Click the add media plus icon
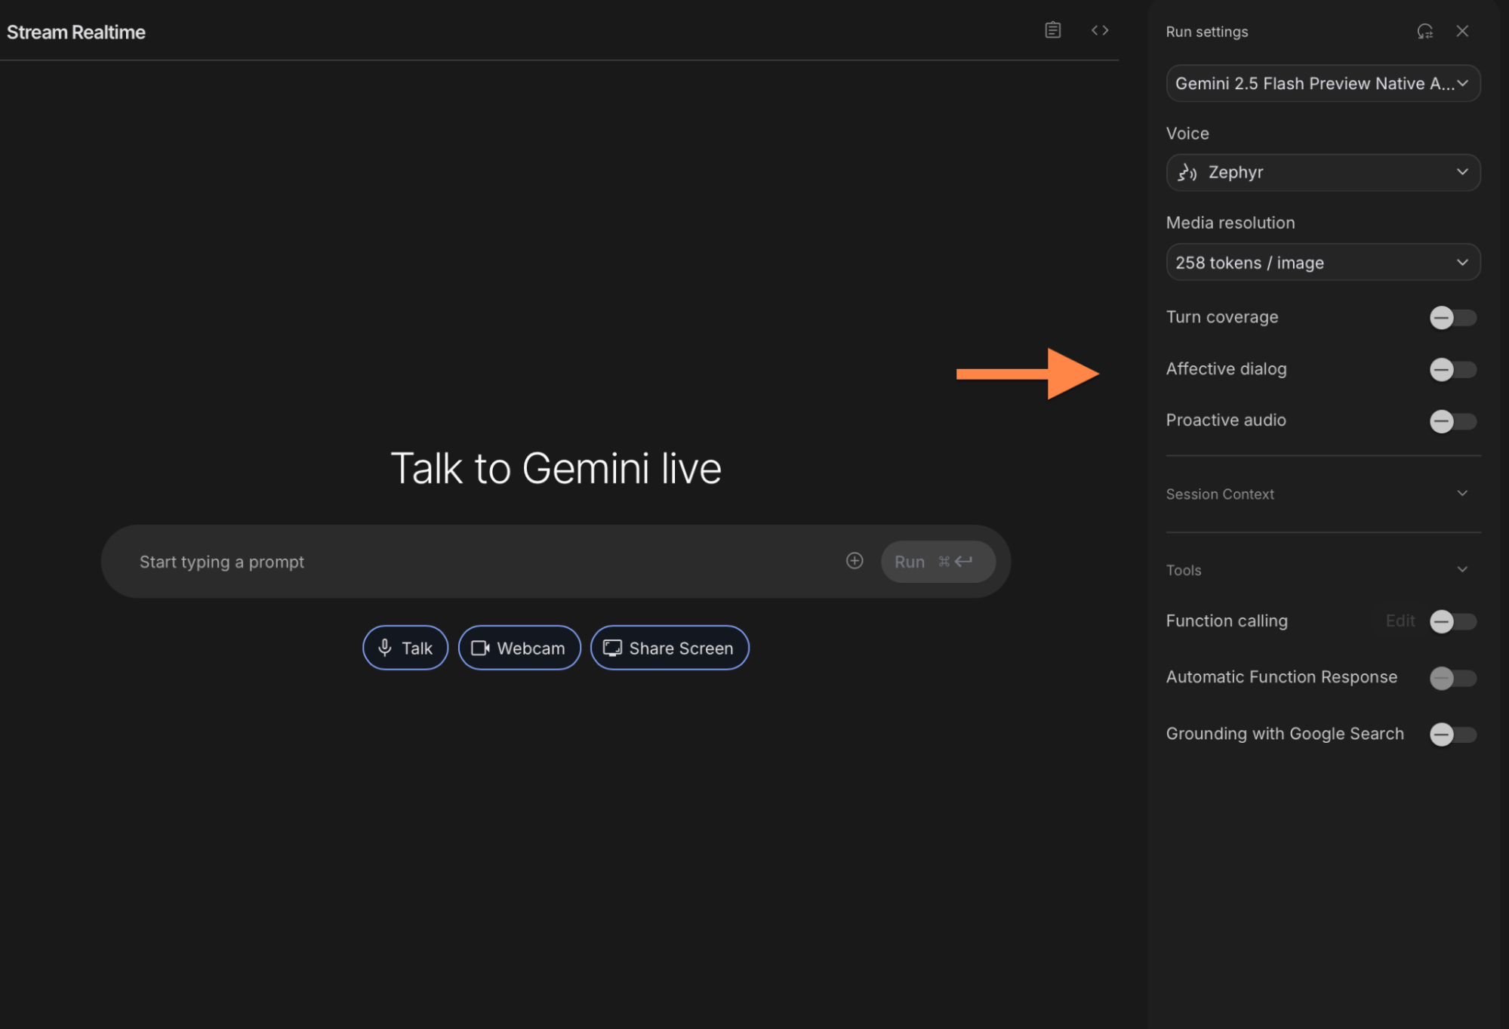Screen dimensions: 1509x1029 (855, 561)
